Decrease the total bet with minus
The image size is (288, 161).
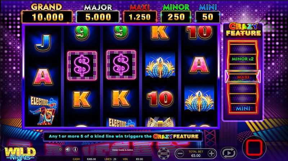click(180, 153)
